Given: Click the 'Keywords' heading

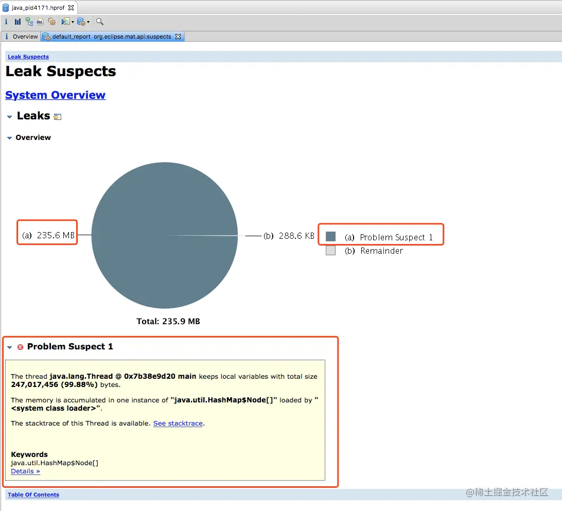Looking at the screenshot, I should [29, 454].
